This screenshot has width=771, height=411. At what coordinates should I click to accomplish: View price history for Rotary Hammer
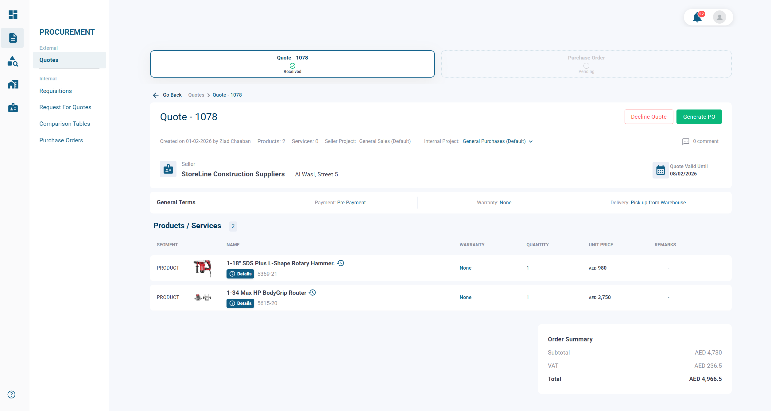[x=341, y=263]
